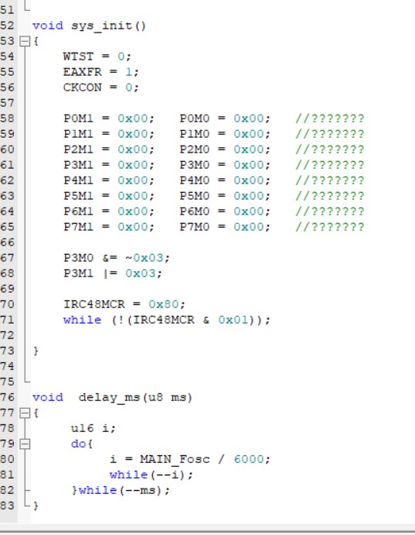Click the P6M1 = 0x00 assignment

tap(109, 211)
